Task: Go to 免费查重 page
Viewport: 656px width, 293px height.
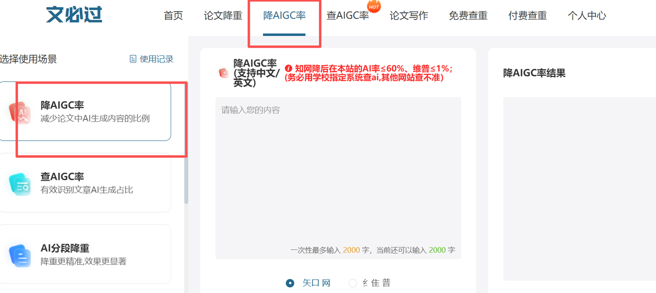Action: tap(468, 16)
